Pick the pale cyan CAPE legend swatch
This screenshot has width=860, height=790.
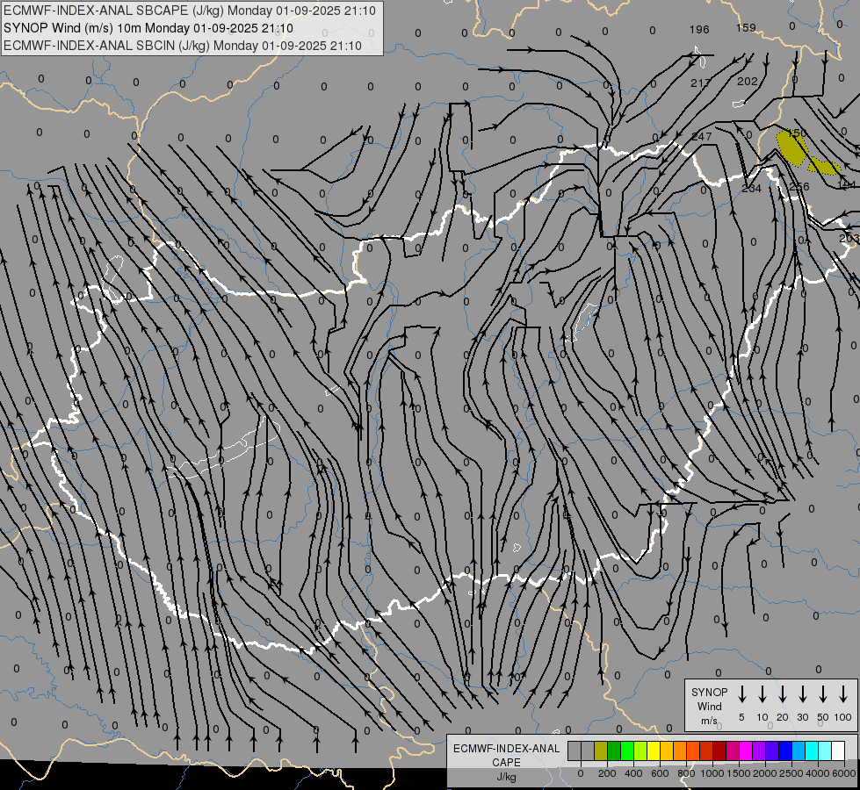point(824,751)
